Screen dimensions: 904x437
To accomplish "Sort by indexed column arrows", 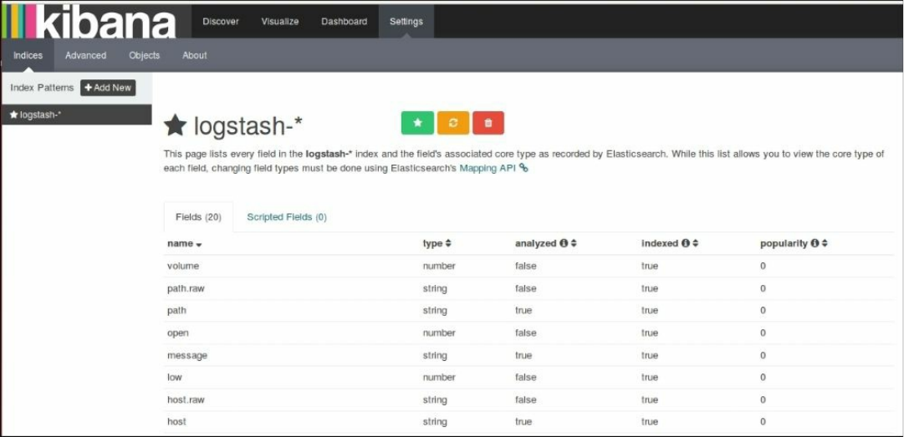I will (x=695, y=243).
